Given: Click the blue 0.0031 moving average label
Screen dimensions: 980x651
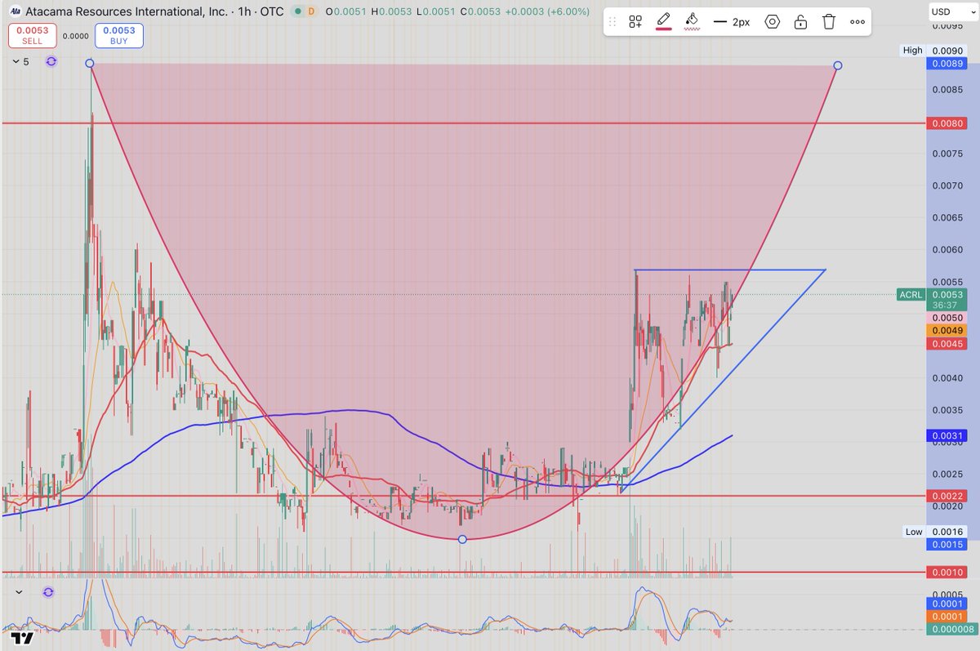Looking at the screenshot, I should coord(947,437).
